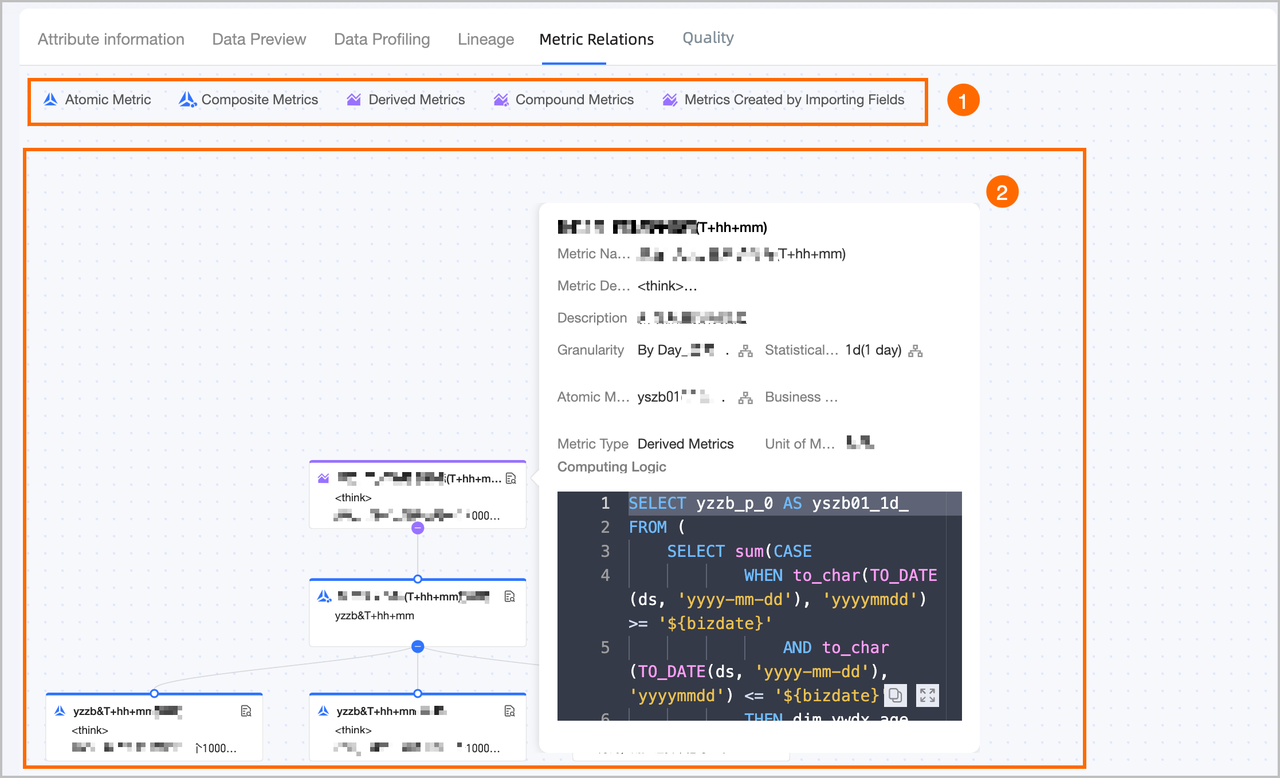This screenshot has height=778, width=1280.
Task: Copy the computing logic code
Action: coord(895,696)
